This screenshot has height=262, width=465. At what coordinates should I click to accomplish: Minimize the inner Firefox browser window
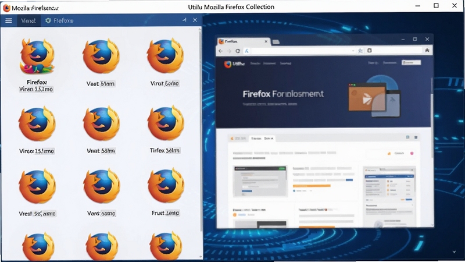pos(403,39)
